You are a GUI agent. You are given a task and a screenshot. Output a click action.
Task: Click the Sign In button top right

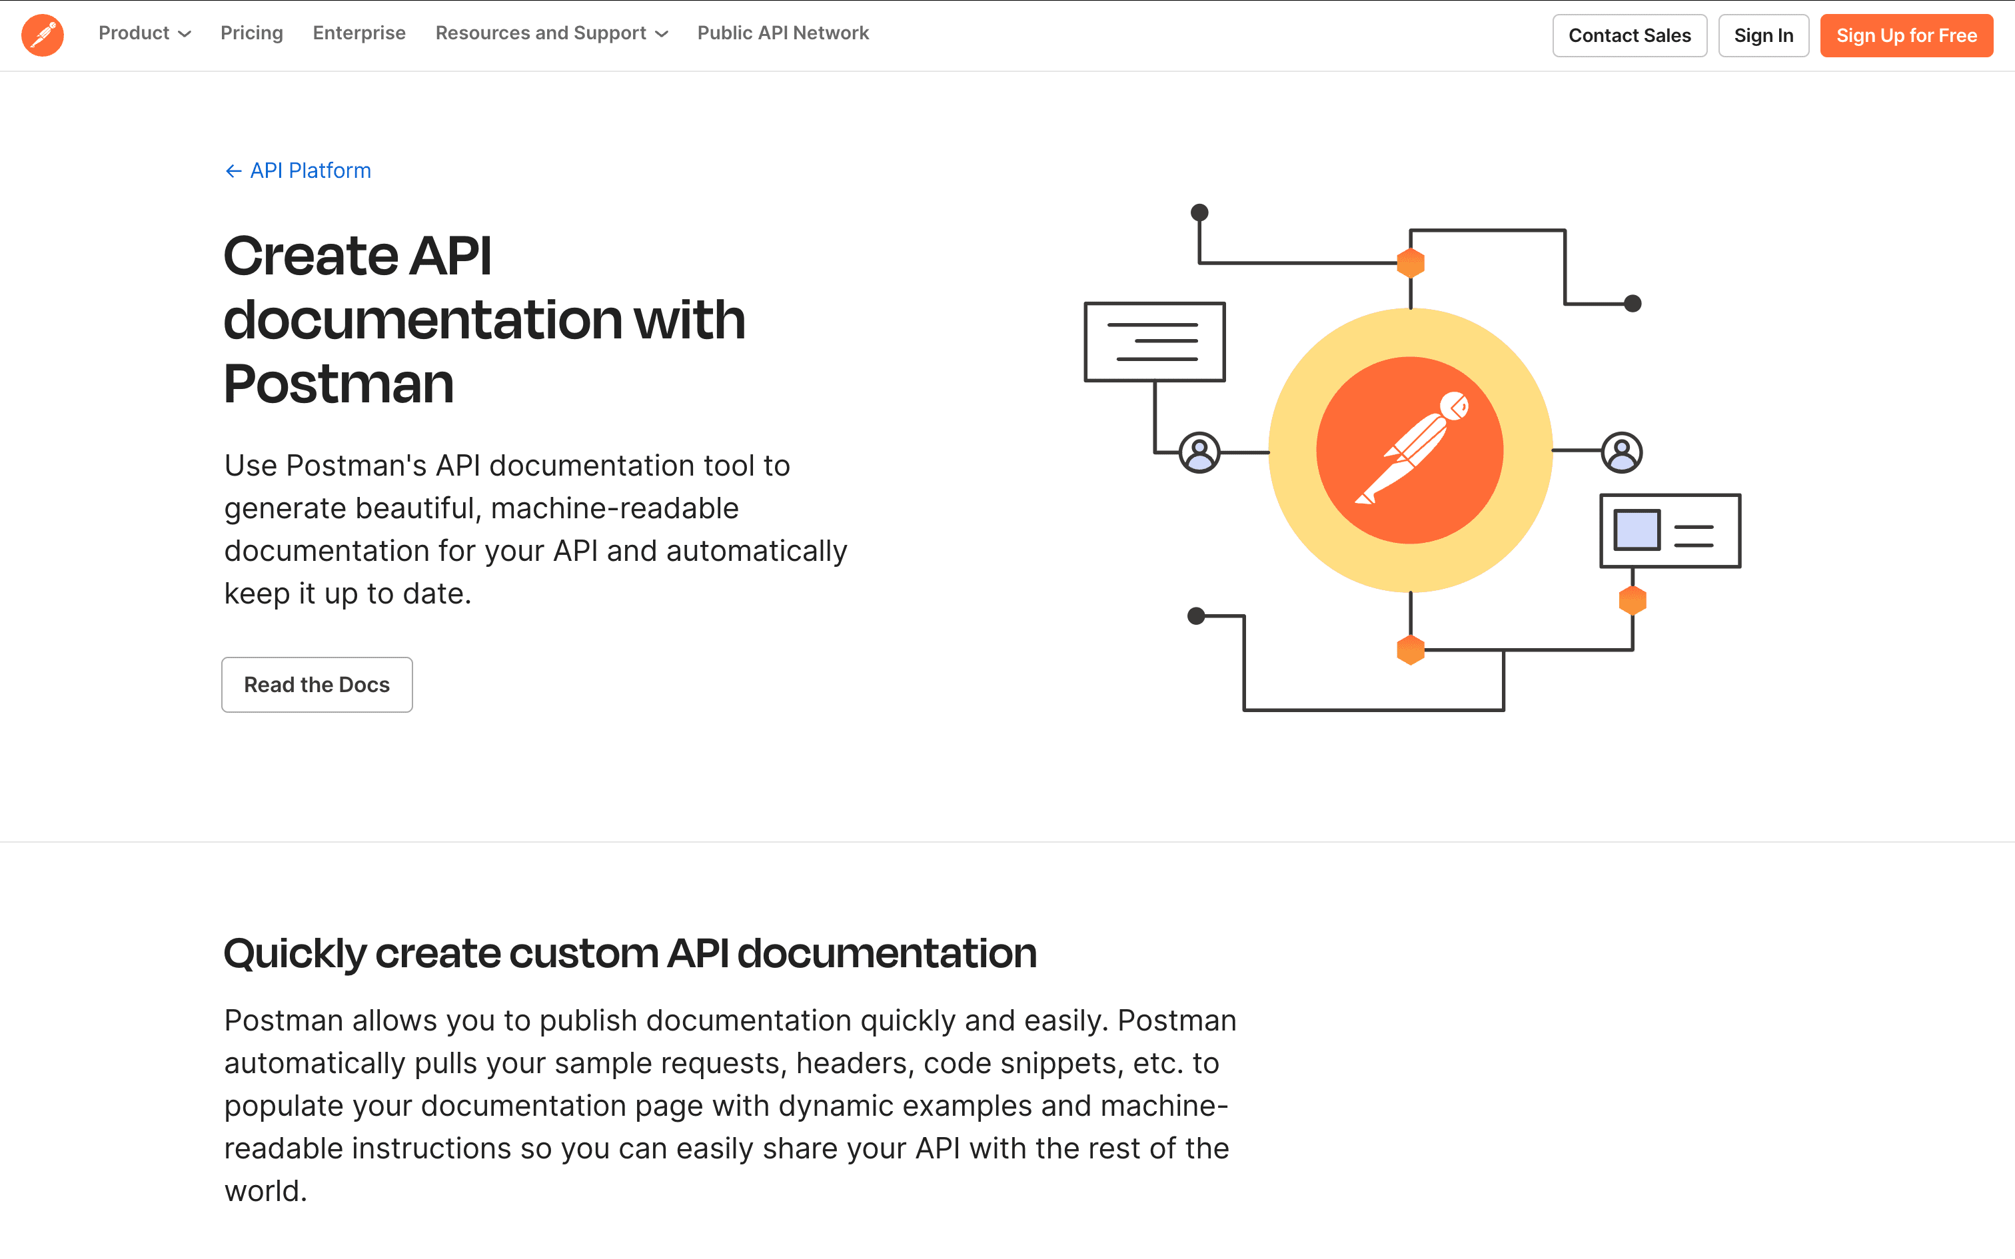(1762, 32)
